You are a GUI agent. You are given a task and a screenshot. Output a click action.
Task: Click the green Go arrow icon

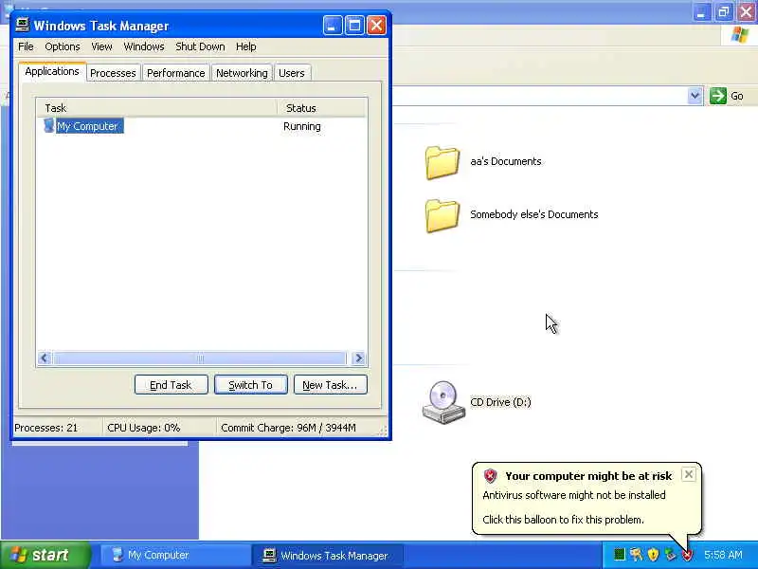coord(718,96)
